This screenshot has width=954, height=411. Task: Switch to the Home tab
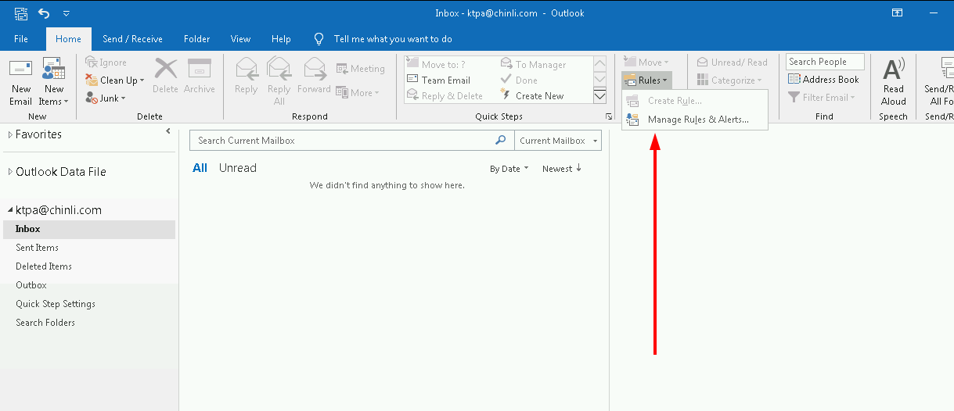pyautogui.click(x=69, y=39)
